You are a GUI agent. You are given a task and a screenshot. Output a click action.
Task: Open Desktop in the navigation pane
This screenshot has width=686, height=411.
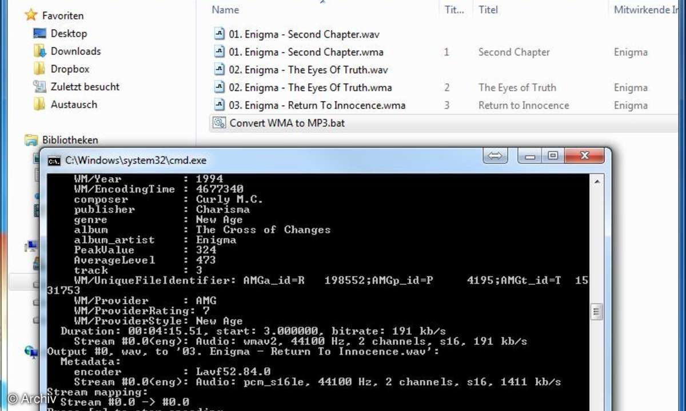[69, 33]
